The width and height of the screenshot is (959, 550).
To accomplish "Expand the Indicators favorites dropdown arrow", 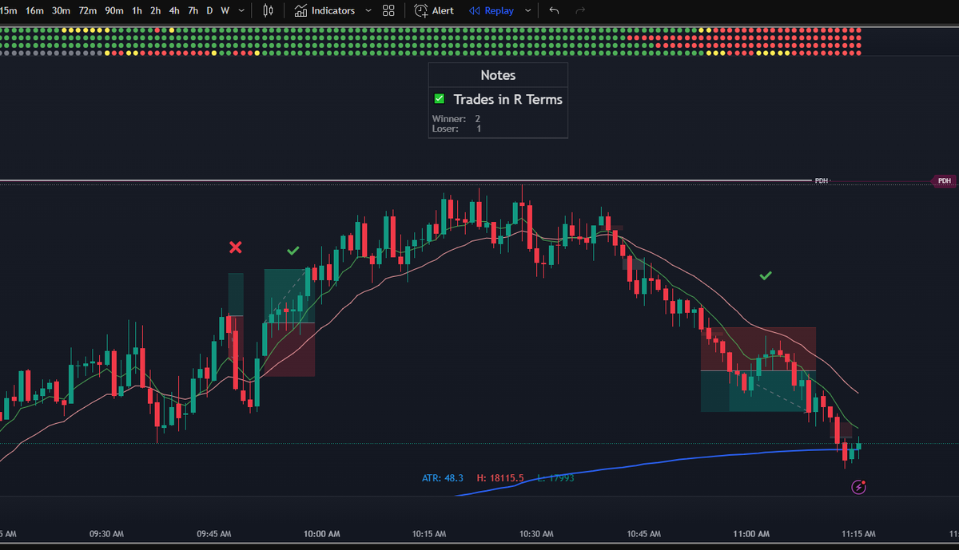I will click(x=368, y=10).
